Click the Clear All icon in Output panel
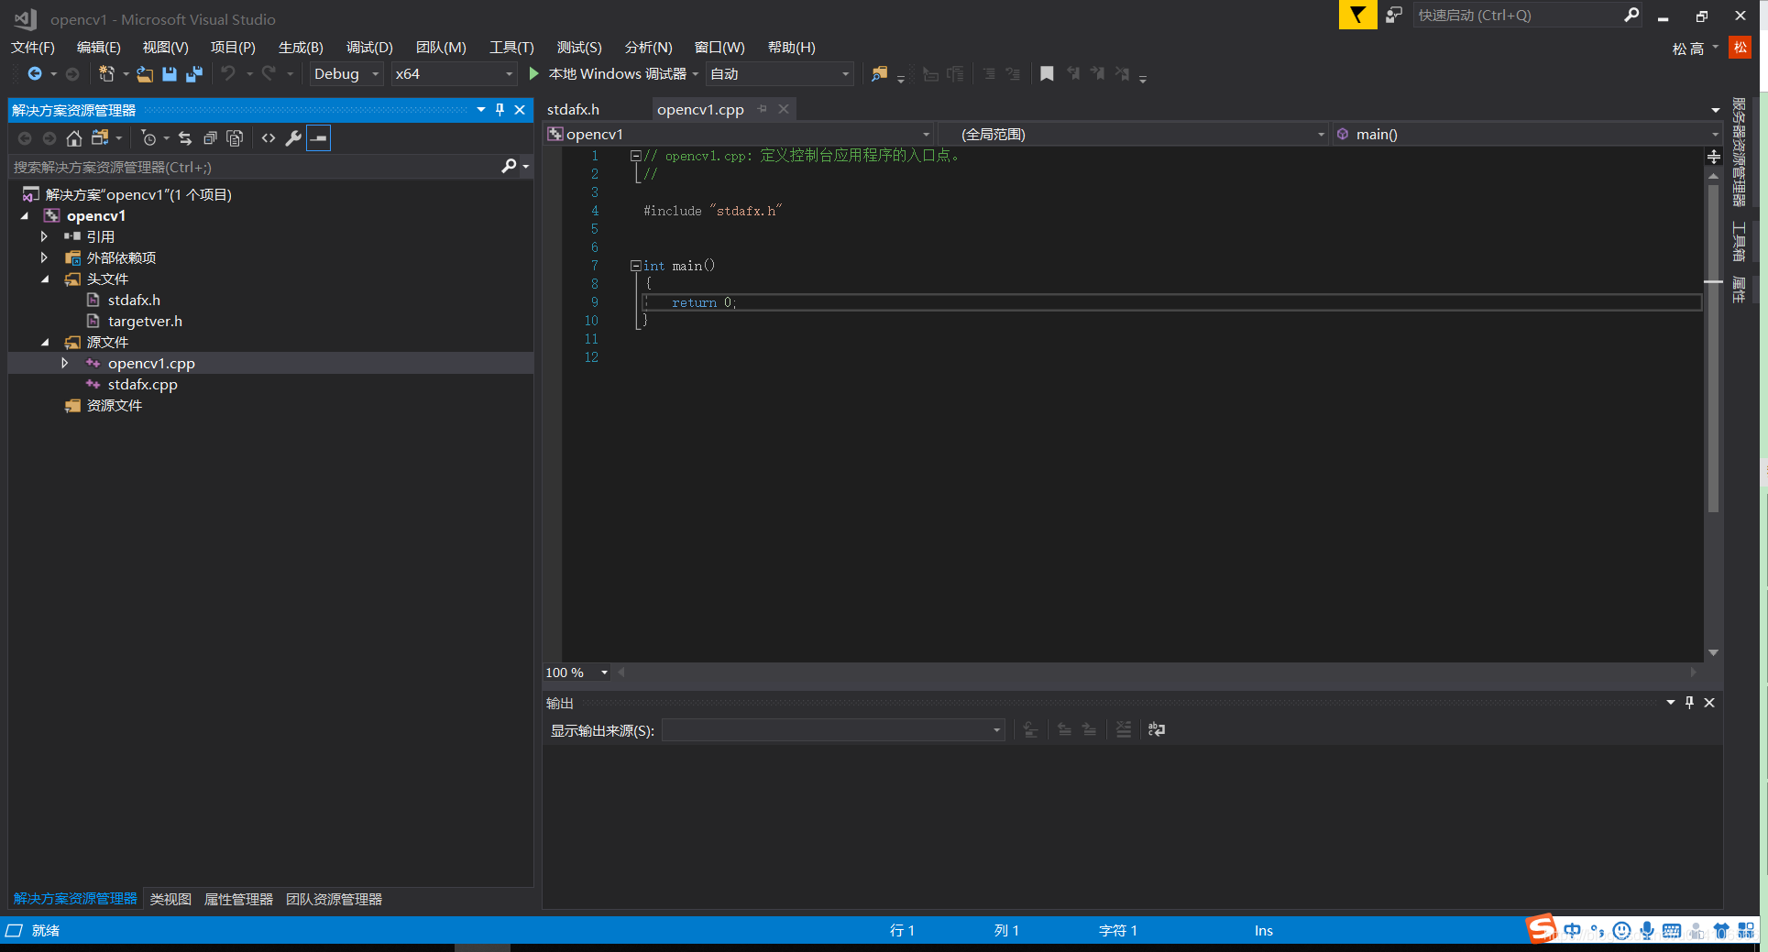1768x952 pixels. tap(1124, 730)
